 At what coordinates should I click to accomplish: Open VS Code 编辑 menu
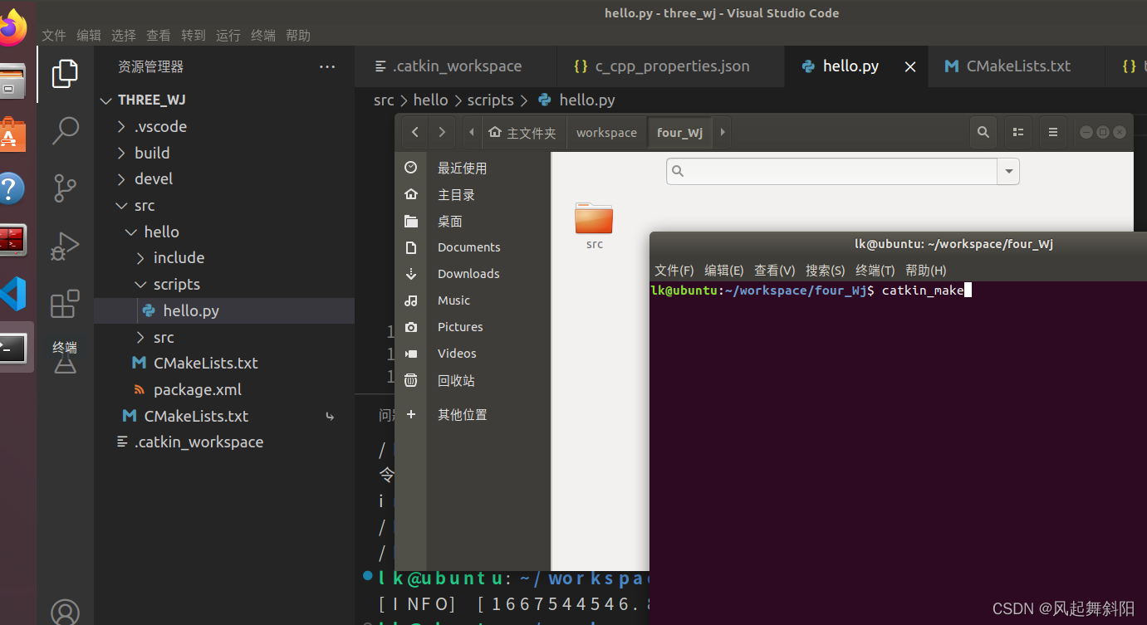pyautogui.click(x=89, y=36)
